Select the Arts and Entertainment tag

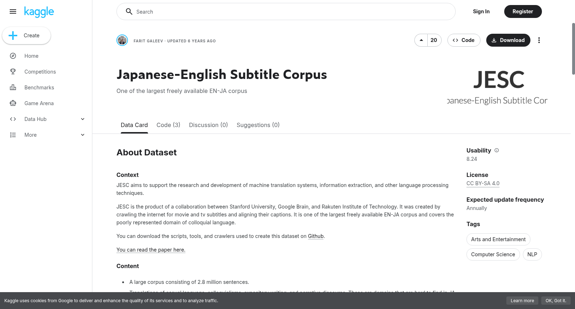498,239
